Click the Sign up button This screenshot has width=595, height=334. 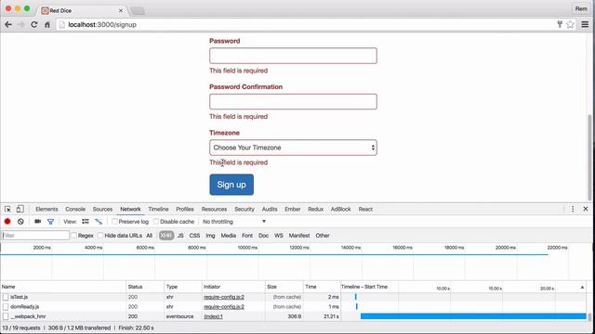(x=231, y=185)
